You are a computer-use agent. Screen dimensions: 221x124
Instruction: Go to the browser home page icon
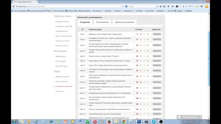point(173,7)
